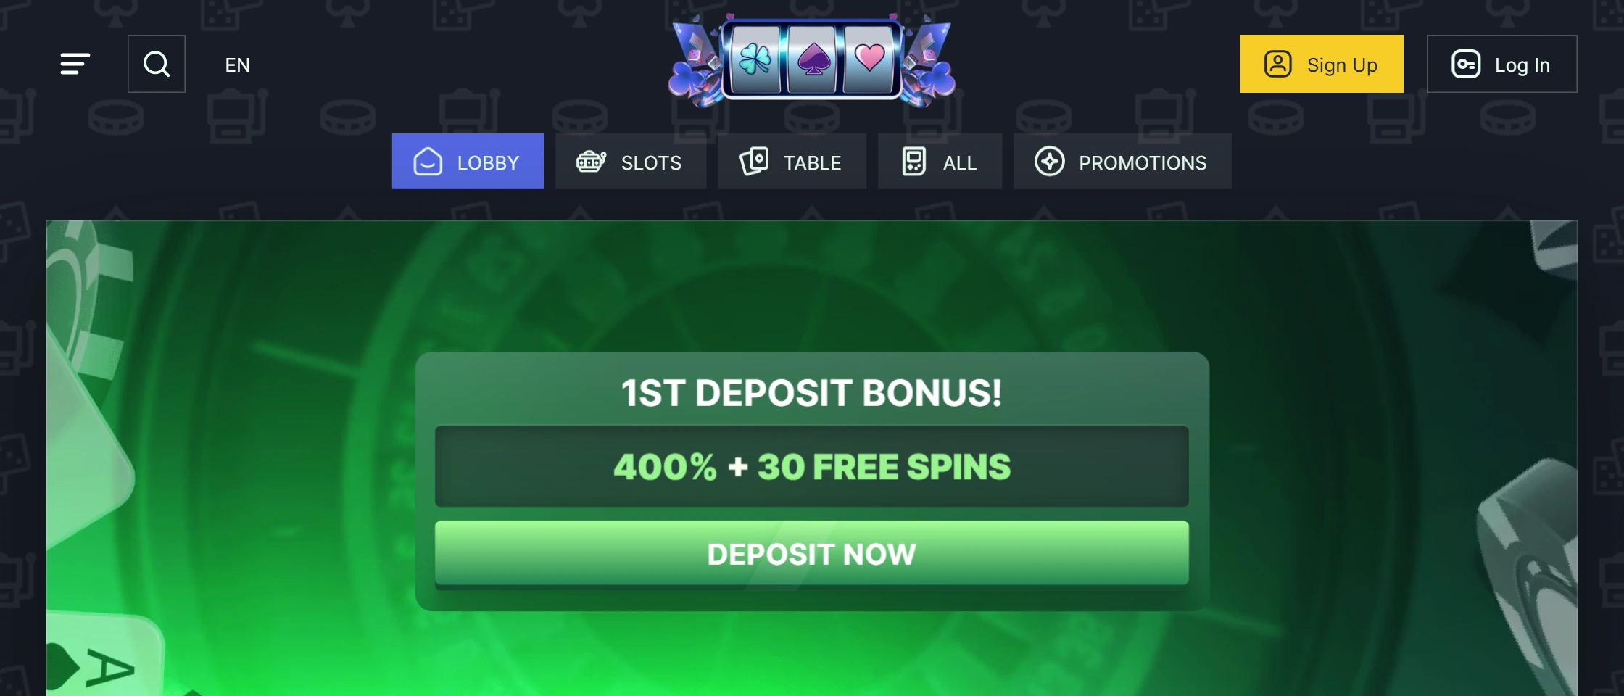Image resolution: width=1624 pixels, height=696 pixels.
Task: Switch to the Lobby tab
Action: pos(468,161)
